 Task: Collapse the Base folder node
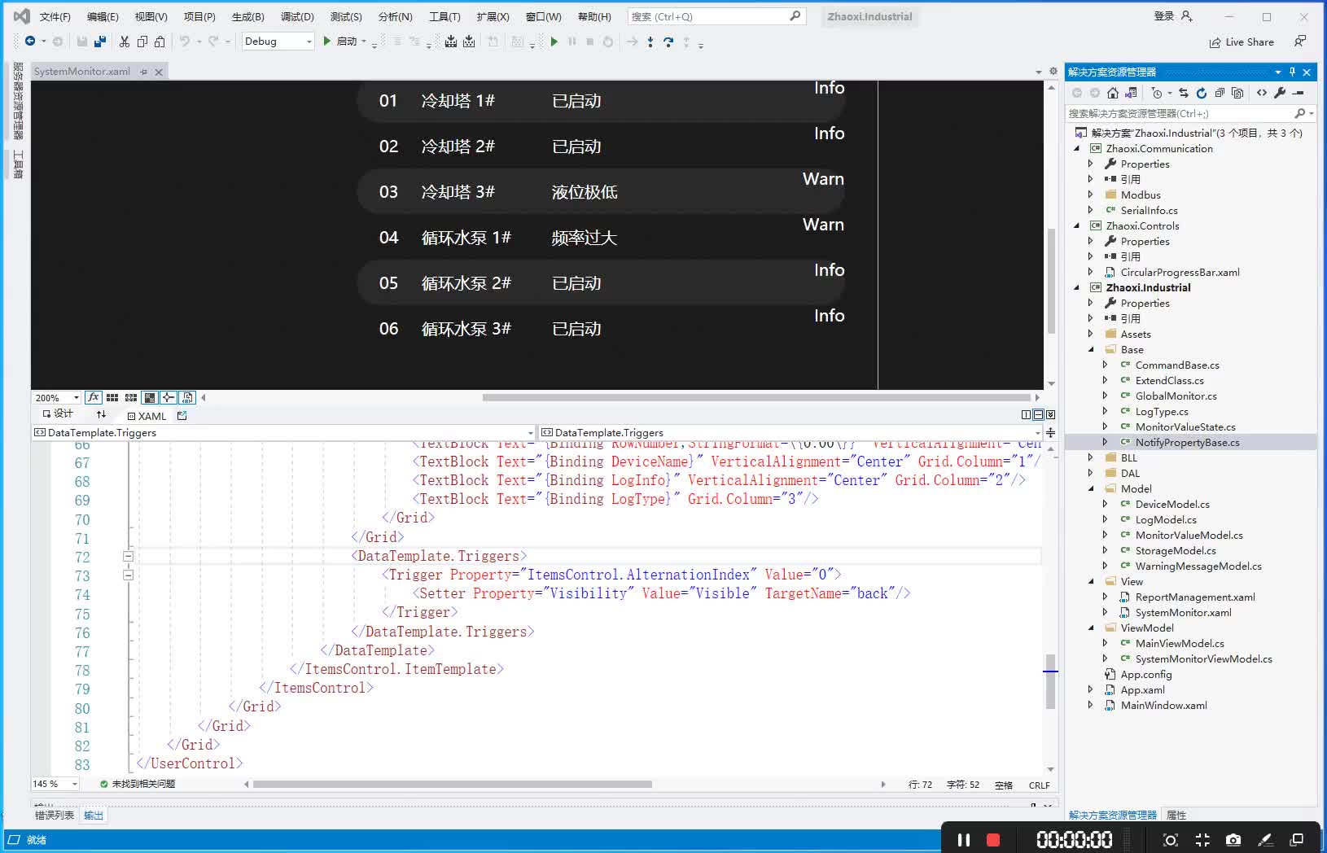(1091, 350)
